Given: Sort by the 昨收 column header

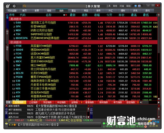Looking at the screenshot, I should [x=122, y=15].
